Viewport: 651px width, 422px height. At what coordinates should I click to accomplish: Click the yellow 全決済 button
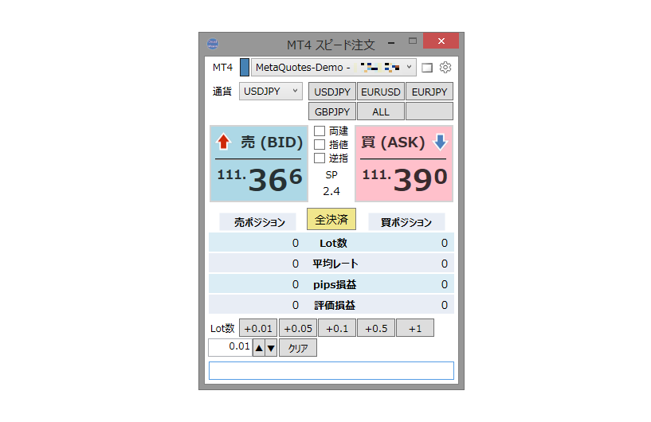(x=331, y=219)
